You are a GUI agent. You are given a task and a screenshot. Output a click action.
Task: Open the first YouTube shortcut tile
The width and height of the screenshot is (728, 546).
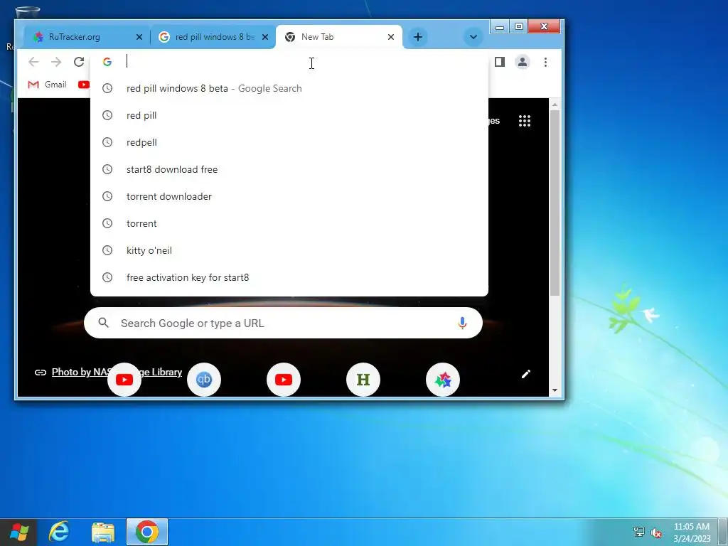point(124,380)
